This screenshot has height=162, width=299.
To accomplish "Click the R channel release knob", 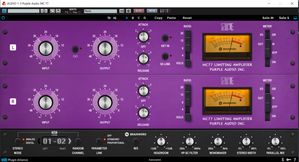I will pyautogui.click(x=143, y=112).
